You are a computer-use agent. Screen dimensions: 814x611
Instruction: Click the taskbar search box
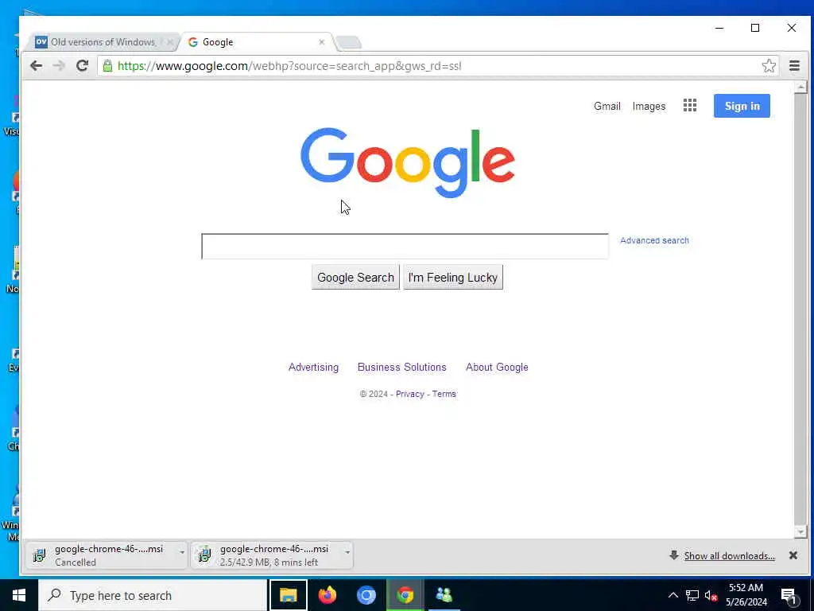[x=153, y=595]
